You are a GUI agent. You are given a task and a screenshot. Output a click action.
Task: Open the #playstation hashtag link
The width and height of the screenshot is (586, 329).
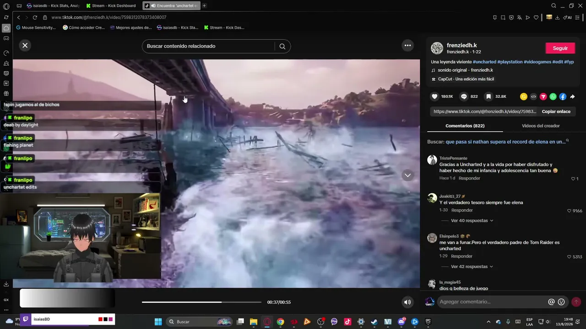click(510, 62)
